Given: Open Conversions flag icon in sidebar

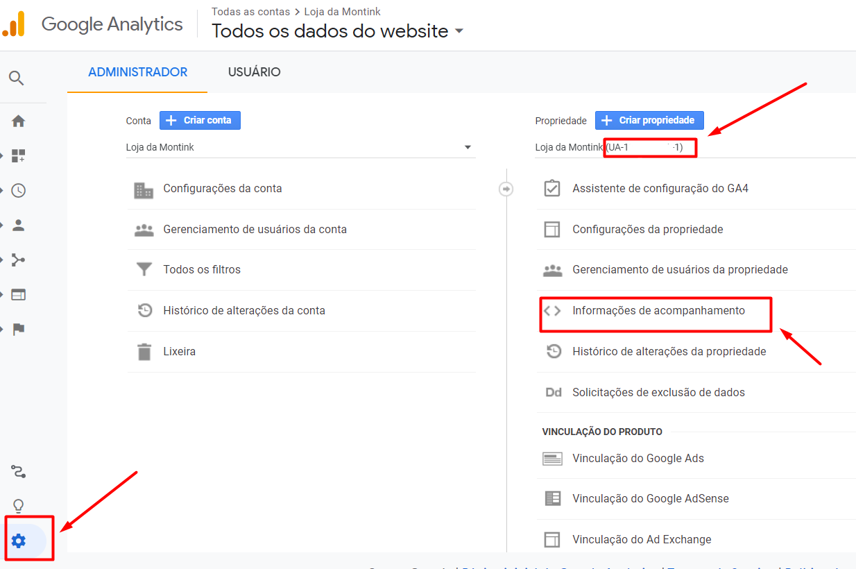Looking at the screenshot, I should [18, 329].
